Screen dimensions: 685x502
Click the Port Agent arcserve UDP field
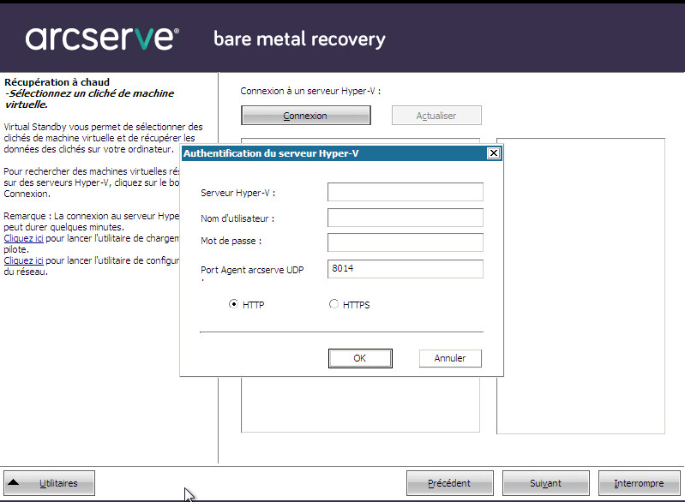coord(405,269)
